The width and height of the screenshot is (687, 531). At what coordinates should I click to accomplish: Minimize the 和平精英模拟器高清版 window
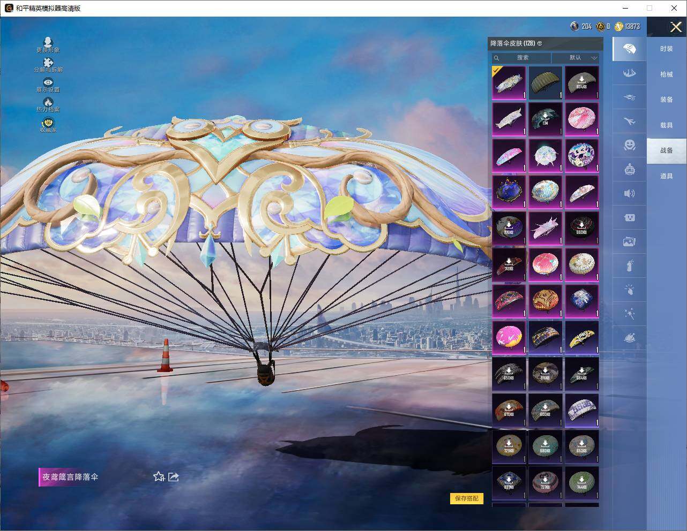pos(625,8)
